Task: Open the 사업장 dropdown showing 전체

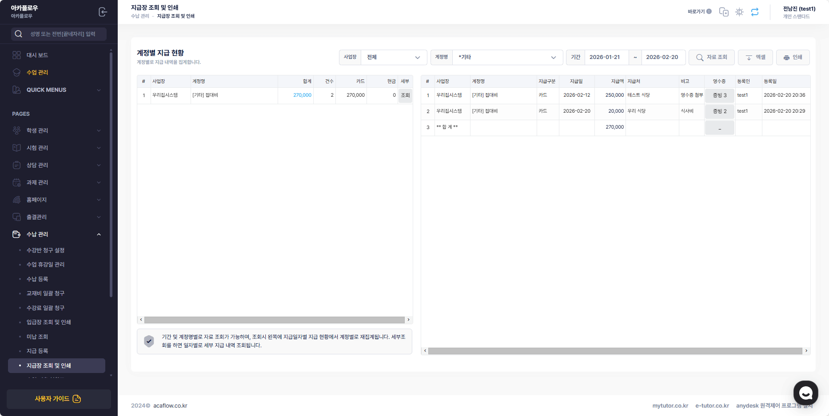Action: click(394, 57)
